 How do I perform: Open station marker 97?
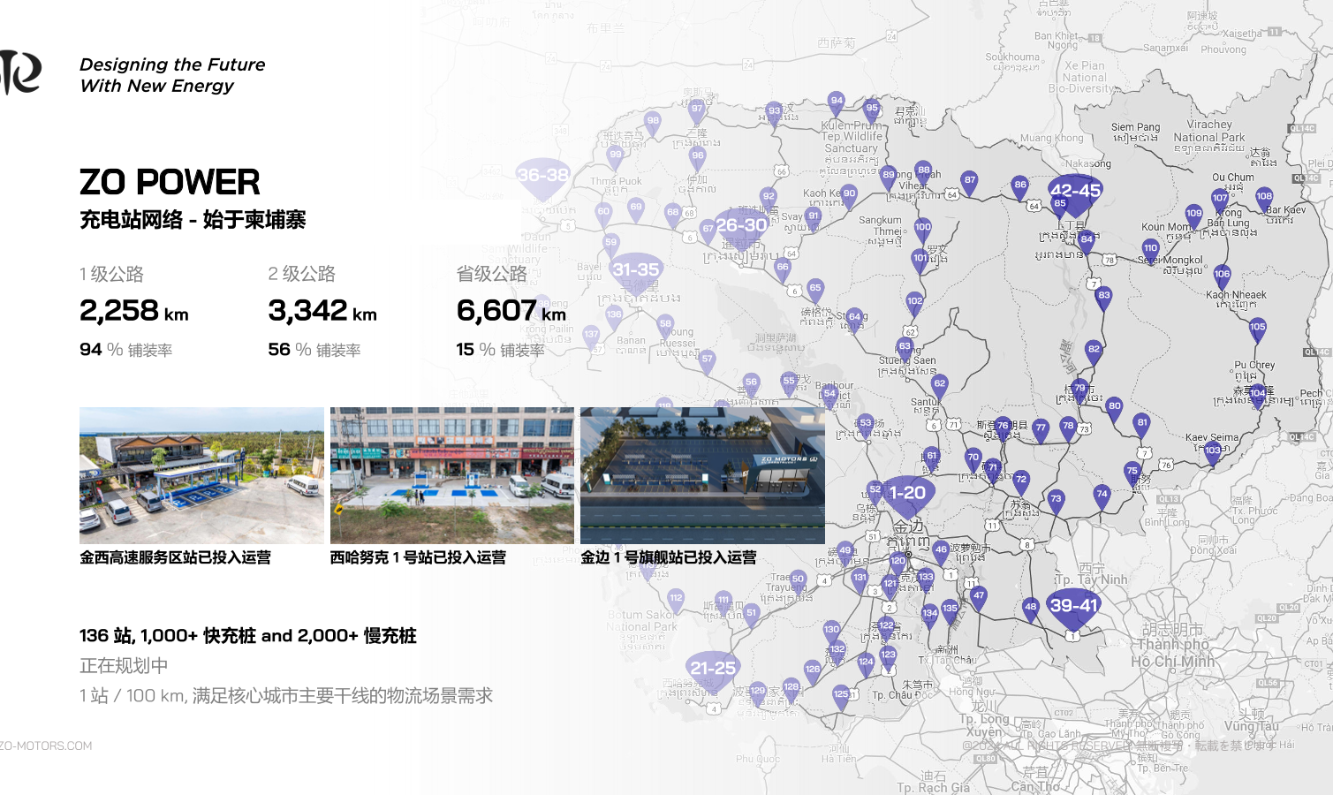(x=697, y=111)
